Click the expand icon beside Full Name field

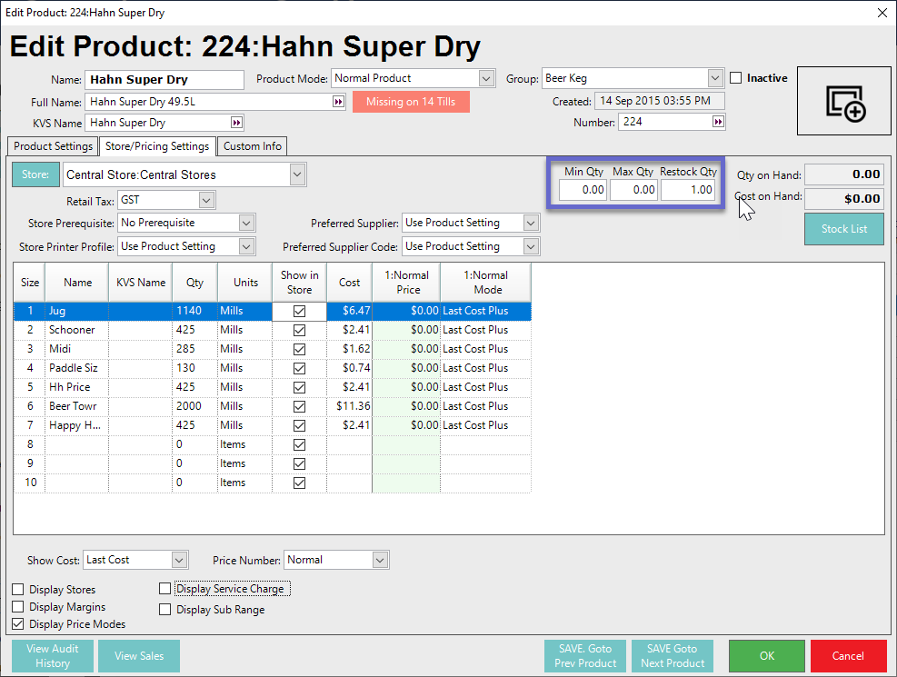(x=339, y=102)
